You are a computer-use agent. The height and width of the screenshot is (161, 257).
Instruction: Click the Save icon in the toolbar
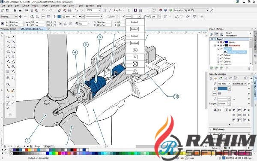[x=15, y=10]
